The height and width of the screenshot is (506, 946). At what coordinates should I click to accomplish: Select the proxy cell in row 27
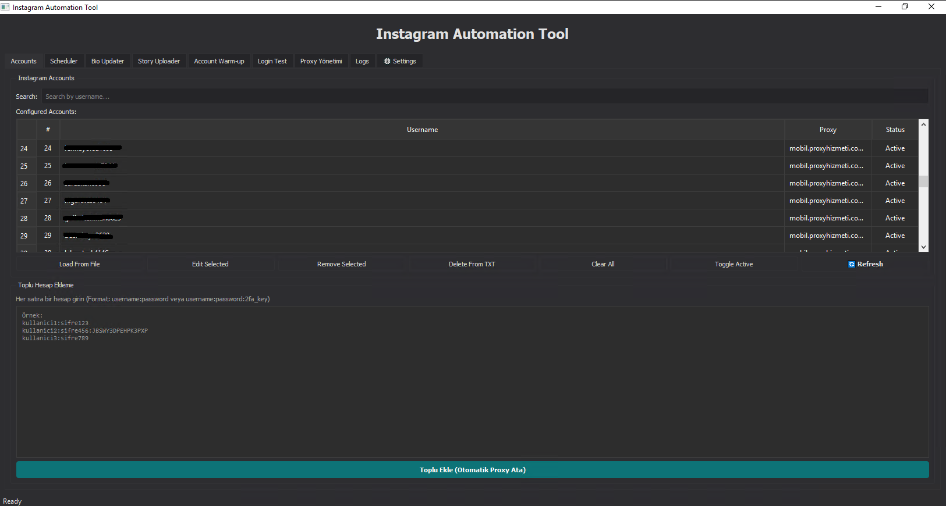828,201
